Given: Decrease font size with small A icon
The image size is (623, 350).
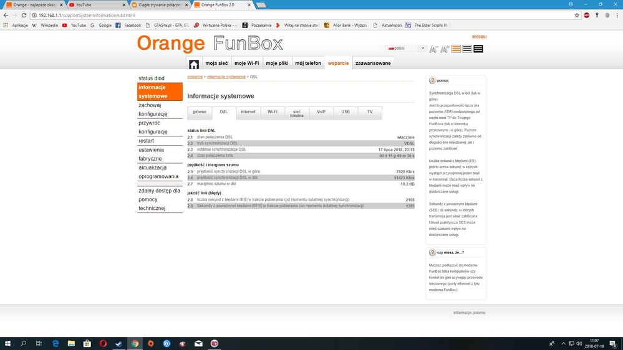Looking at the screenshot, I should tap(434, 49).
